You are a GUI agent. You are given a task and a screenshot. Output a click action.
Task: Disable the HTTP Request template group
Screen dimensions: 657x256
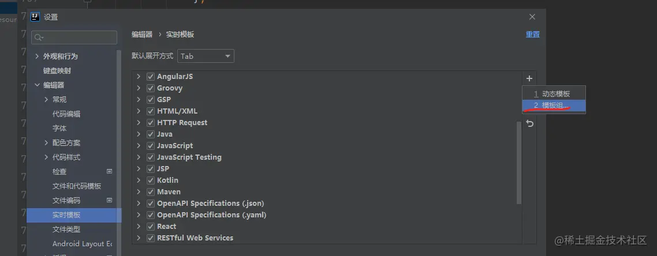point(151,123)
